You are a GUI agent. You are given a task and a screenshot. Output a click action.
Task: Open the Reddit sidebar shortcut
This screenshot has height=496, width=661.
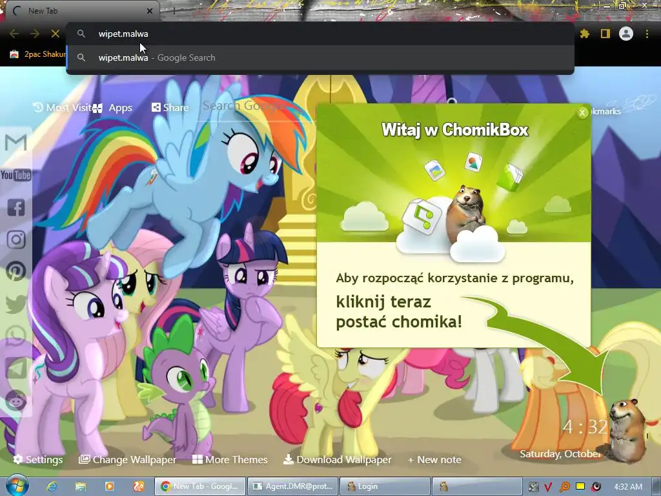(16, 400)
